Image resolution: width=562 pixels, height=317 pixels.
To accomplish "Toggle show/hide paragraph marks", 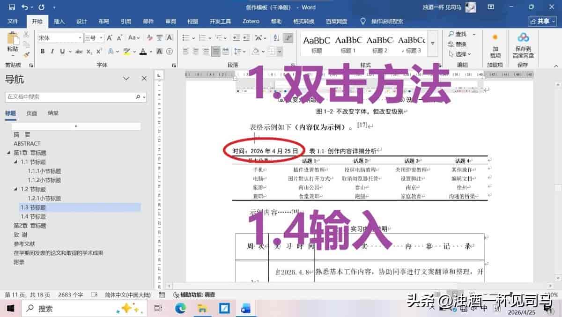I will coord(289,38).
